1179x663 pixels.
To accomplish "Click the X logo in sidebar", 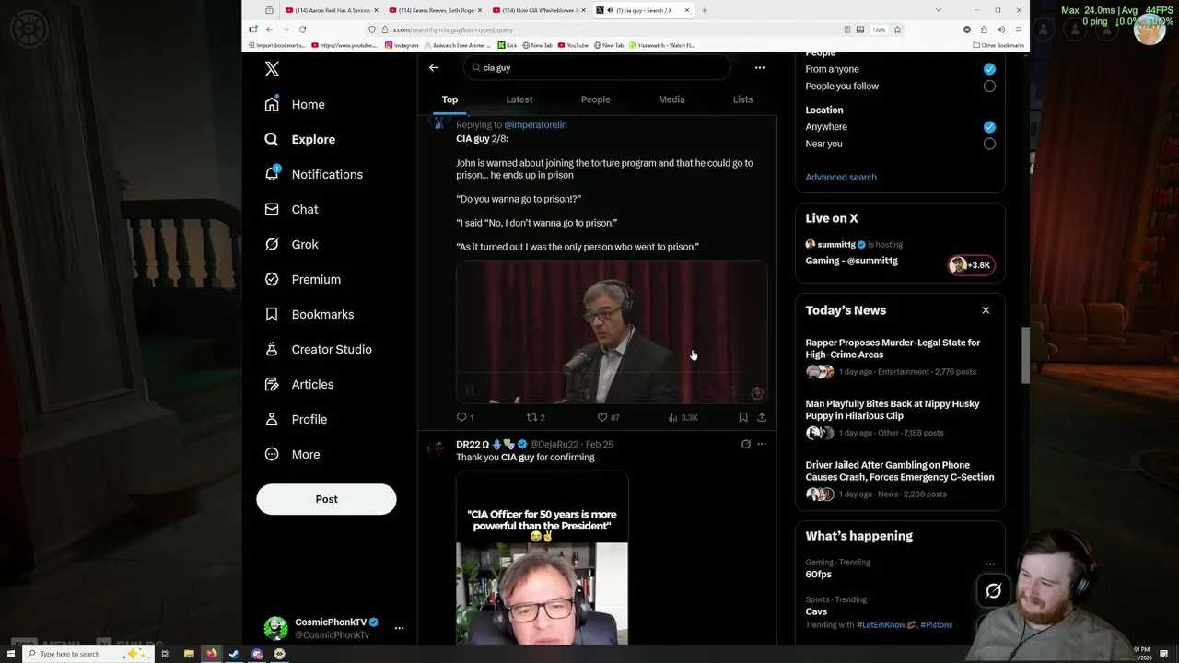I will [x=272, y=69].
